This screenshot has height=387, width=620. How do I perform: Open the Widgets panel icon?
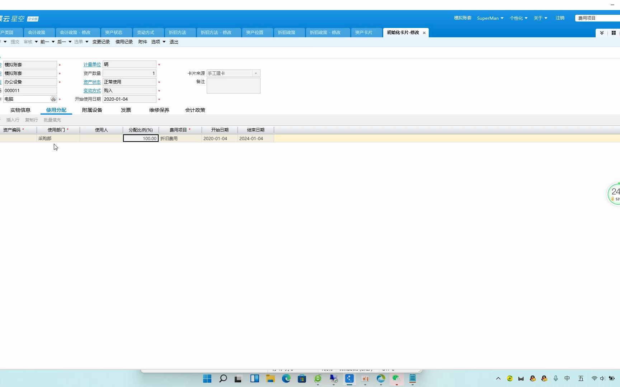[254, 378]
